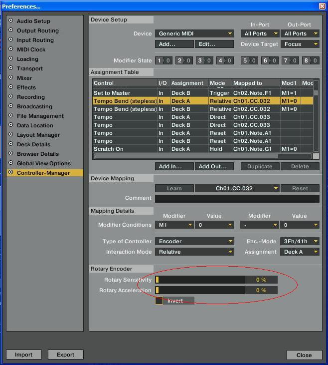Select the Broadcasting radio bullet
328x365 pixels.
pos(10,106)
